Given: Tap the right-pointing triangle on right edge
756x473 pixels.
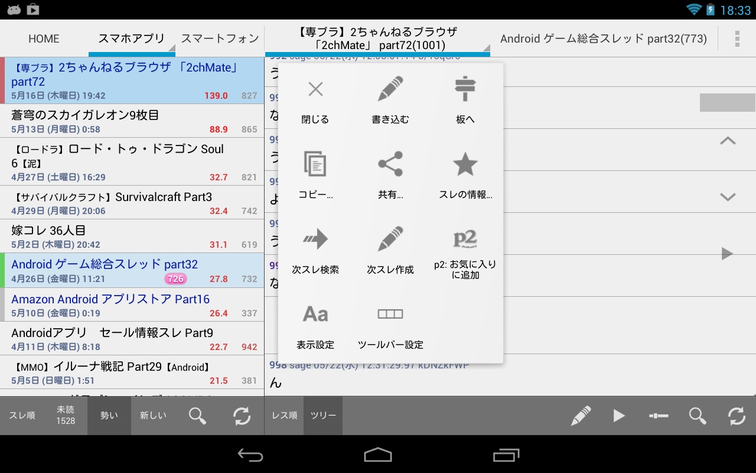Looking at the screenshot, I should click(727, 254).
